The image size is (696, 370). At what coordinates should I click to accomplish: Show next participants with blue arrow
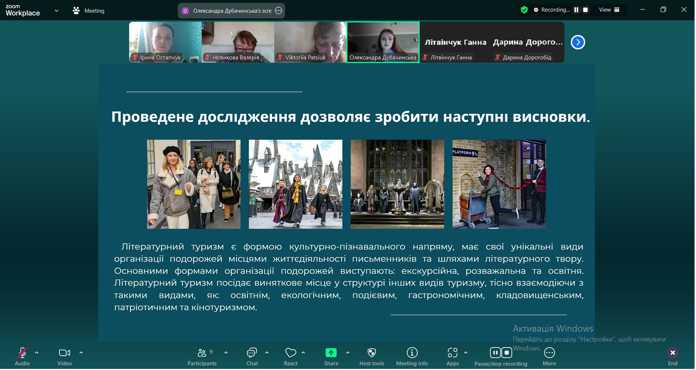(578, 42)
